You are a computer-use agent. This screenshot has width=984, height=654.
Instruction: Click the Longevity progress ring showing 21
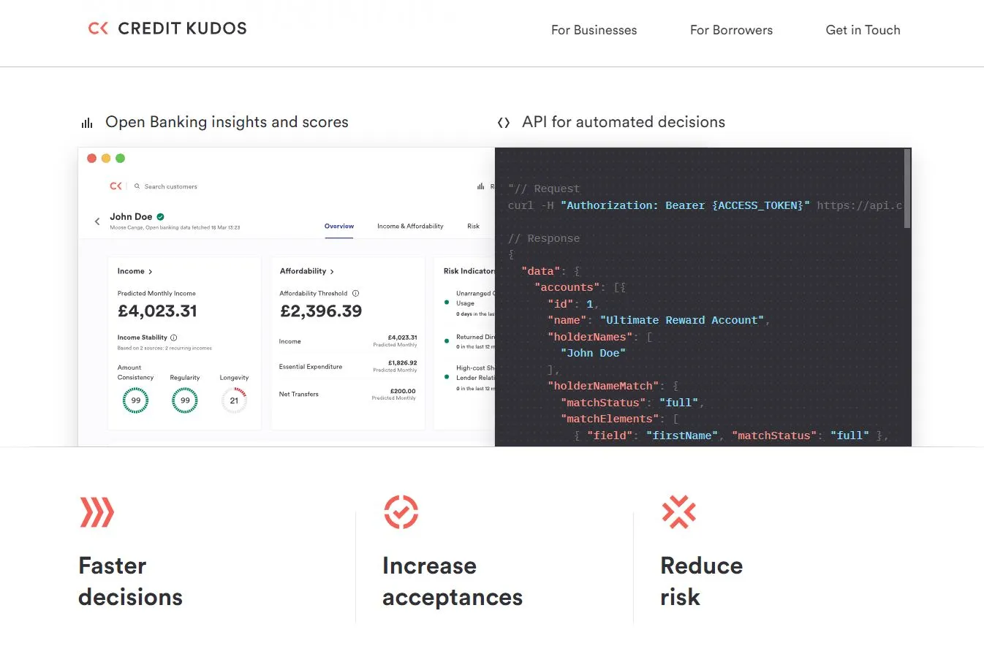234,400
